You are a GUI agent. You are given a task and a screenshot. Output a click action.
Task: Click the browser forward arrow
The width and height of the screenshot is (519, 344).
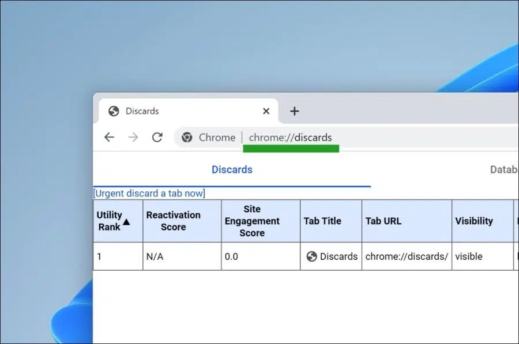[x=133, y=137]
